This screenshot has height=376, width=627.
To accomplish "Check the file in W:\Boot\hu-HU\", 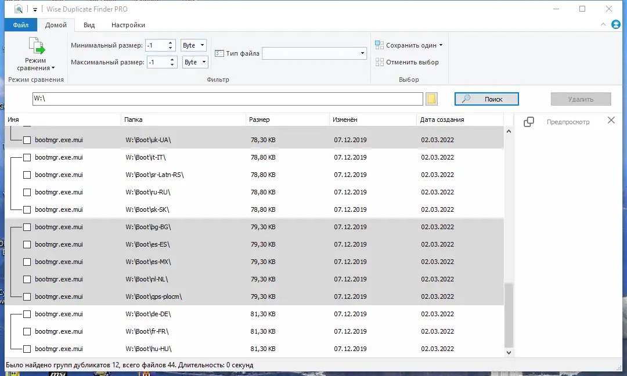I will 27,349.
